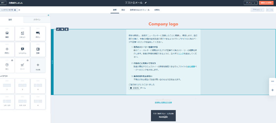This screenshot has height=123, width=276.
Task: Switch to the 設定 tab
Action: (123, 10)
